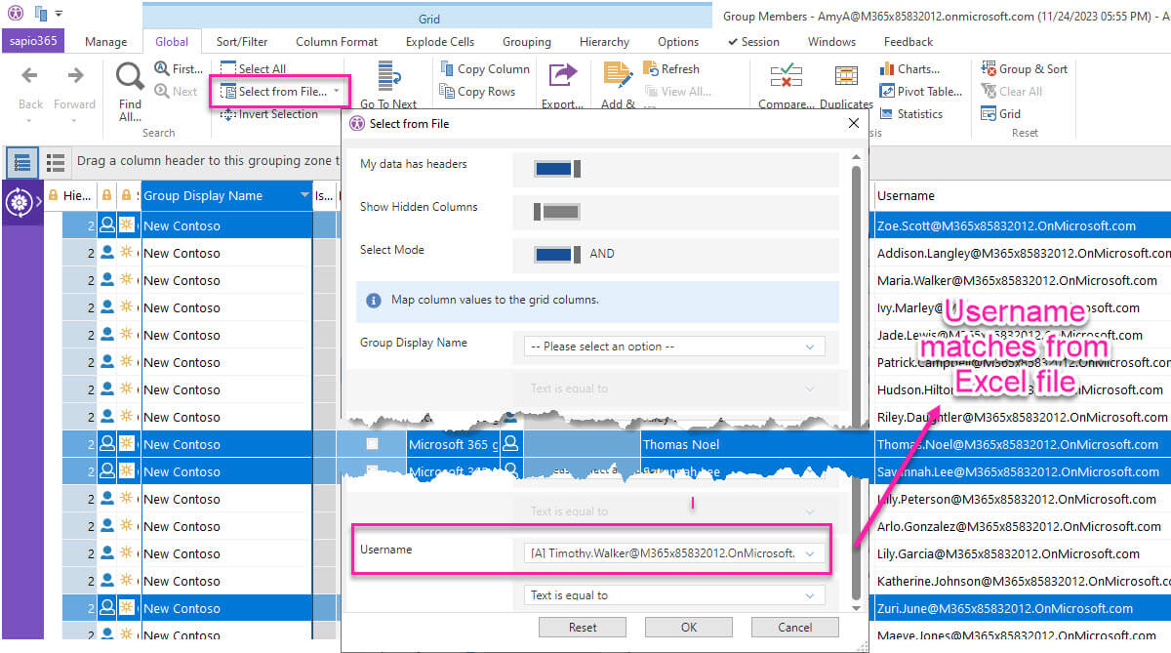
Task: Click the Addison.Langley username cell
Action: click(x=1023, y=253)
